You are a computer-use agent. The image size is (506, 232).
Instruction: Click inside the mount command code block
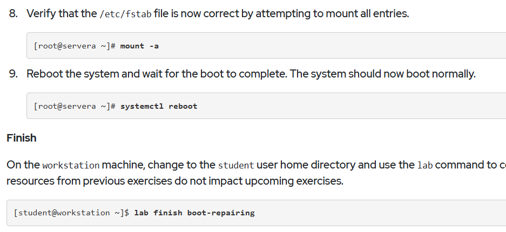pos(266,45)
